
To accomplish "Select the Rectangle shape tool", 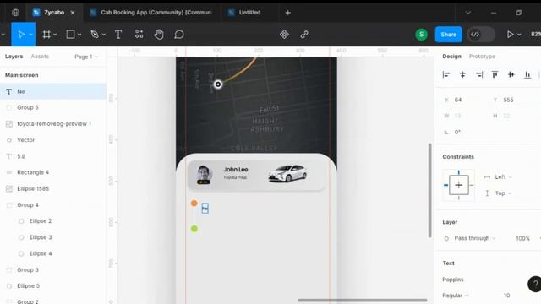I will (x=70, y=34).
